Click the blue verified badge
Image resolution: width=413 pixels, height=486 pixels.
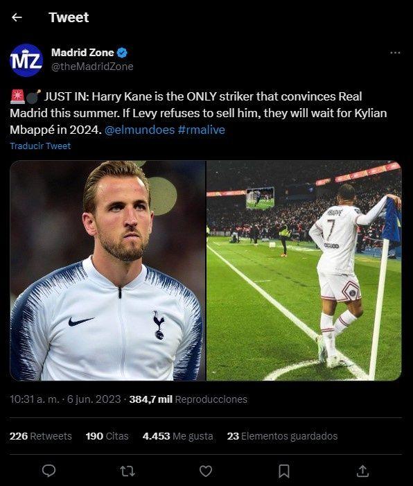click(122, 53)
